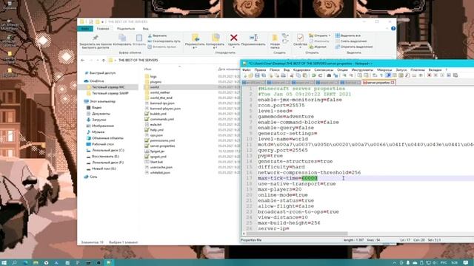Screen dimensions: 474x266
Task: Click Обратить выделение in Explorer ribbon
Action: point(354,47)
